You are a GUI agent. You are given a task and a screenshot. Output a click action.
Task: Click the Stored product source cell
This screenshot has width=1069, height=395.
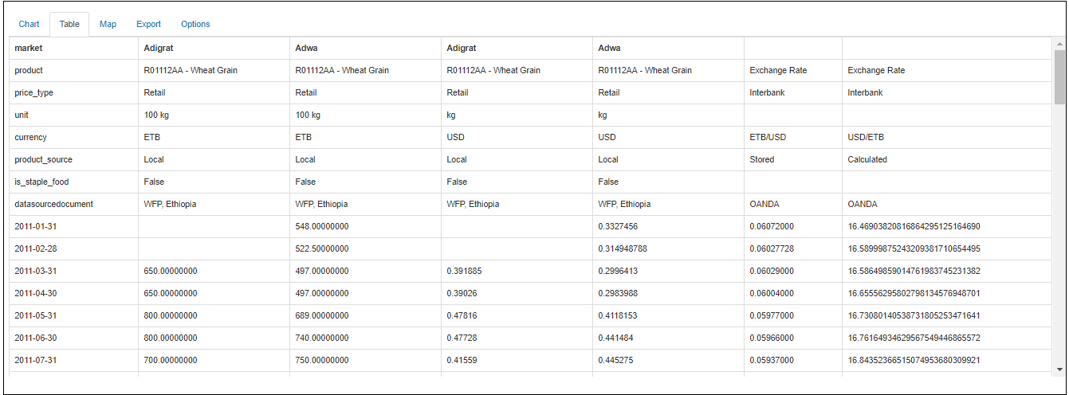(762, 159)
